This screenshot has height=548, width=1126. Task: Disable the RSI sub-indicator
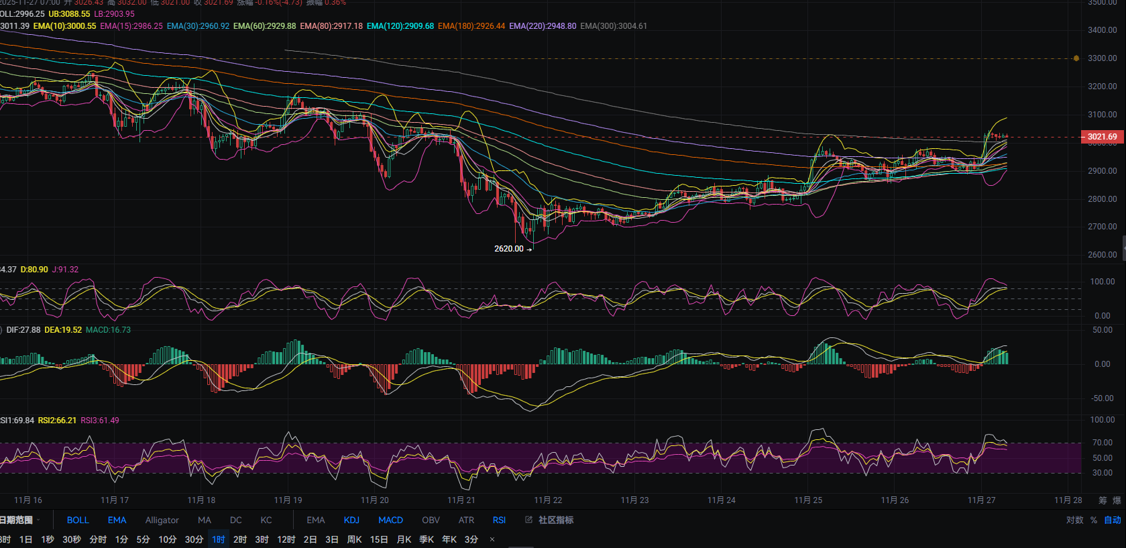coord(499,520)
